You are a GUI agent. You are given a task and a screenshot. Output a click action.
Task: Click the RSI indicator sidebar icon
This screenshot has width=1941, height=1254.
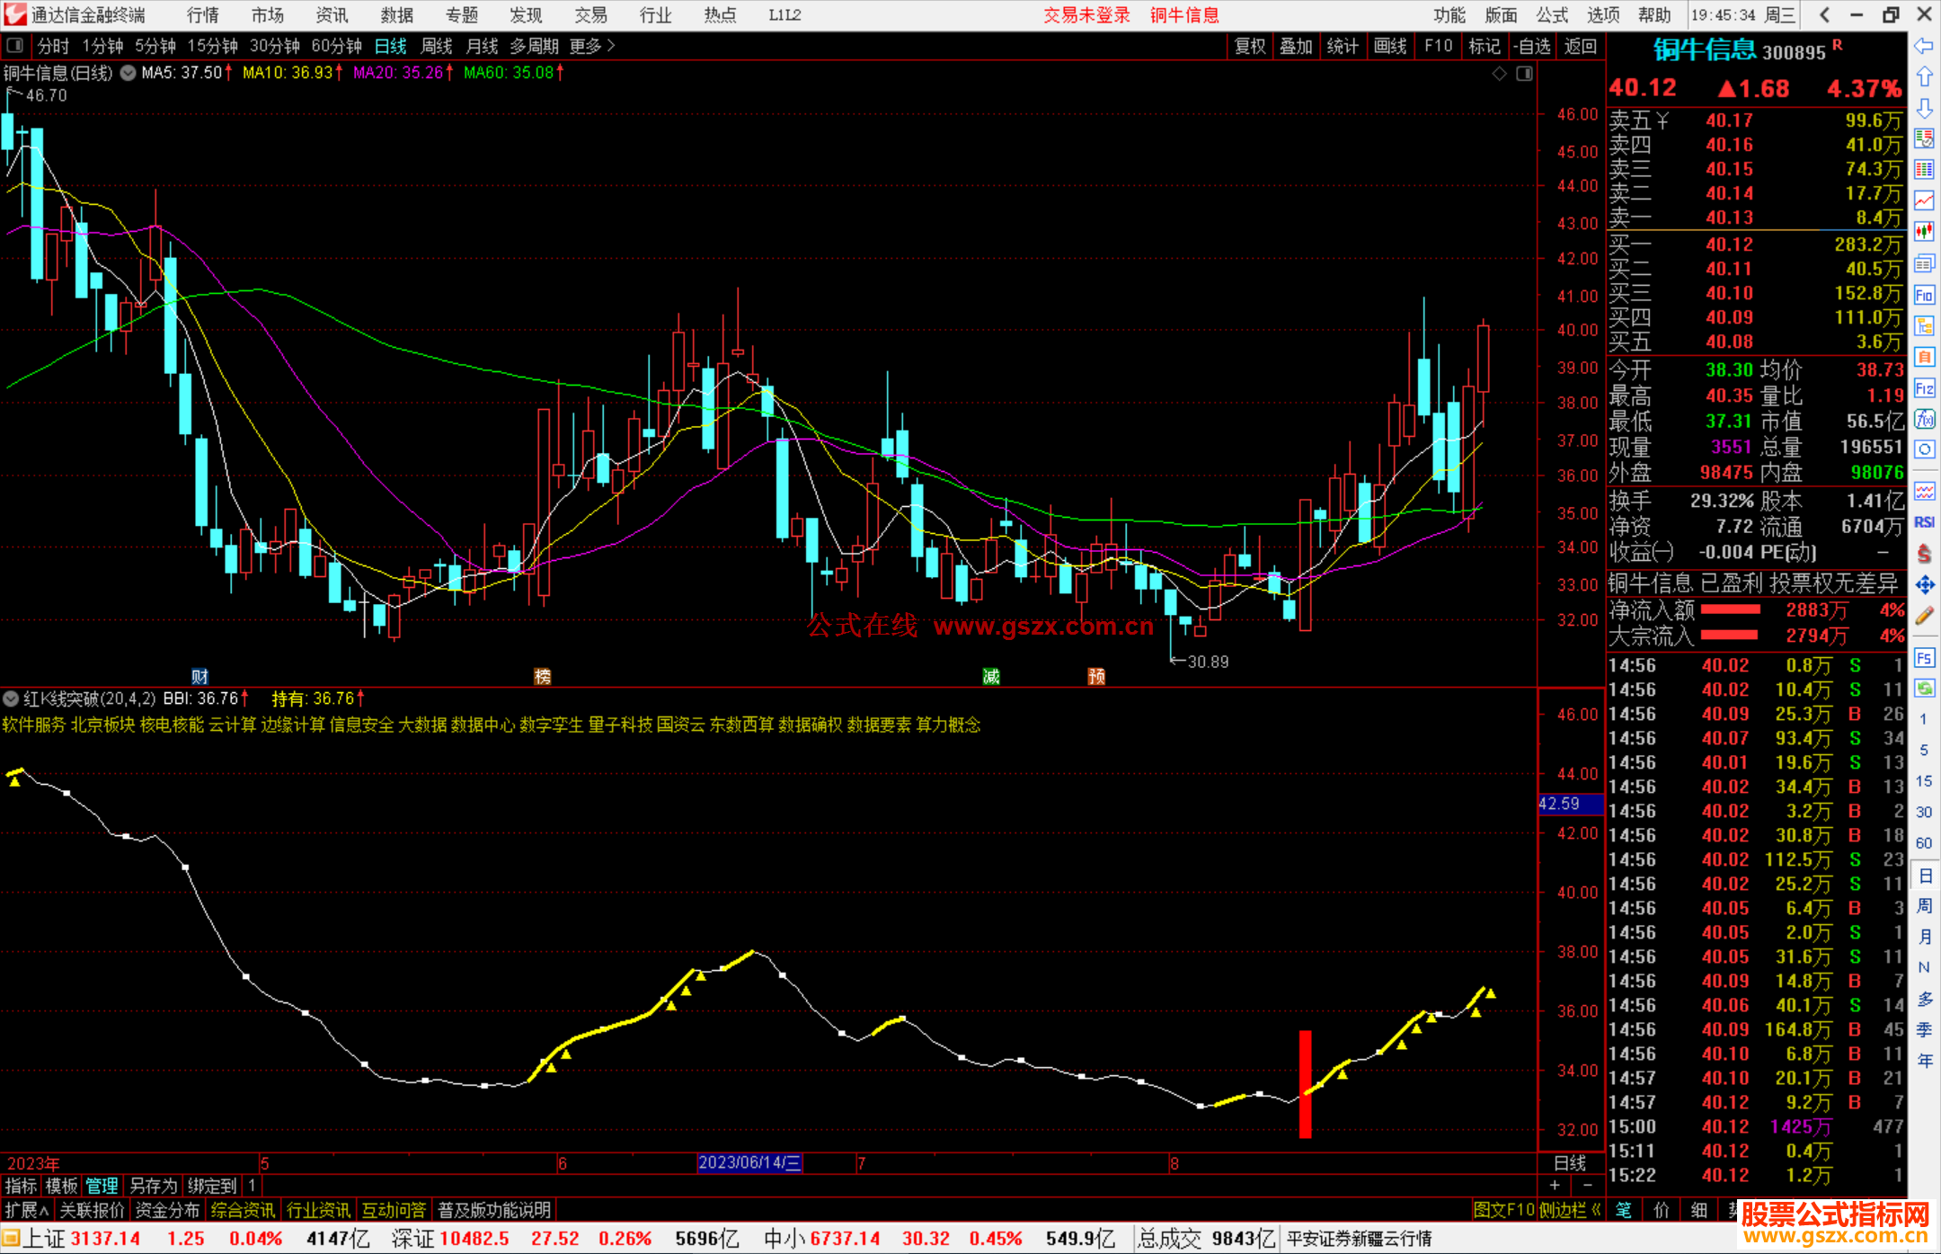tap(1924, 522)
